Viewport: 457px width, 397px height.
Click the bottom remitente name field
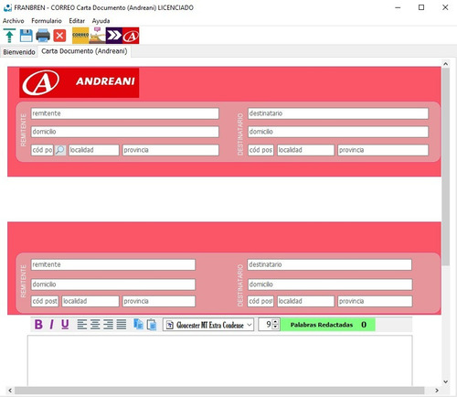113,264
